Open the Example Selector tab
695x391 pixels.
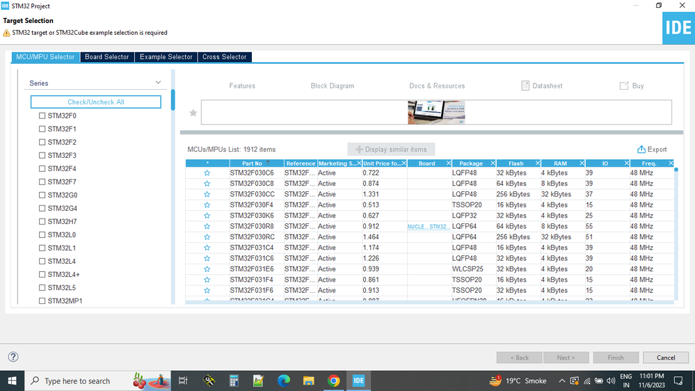coord(166,57)
